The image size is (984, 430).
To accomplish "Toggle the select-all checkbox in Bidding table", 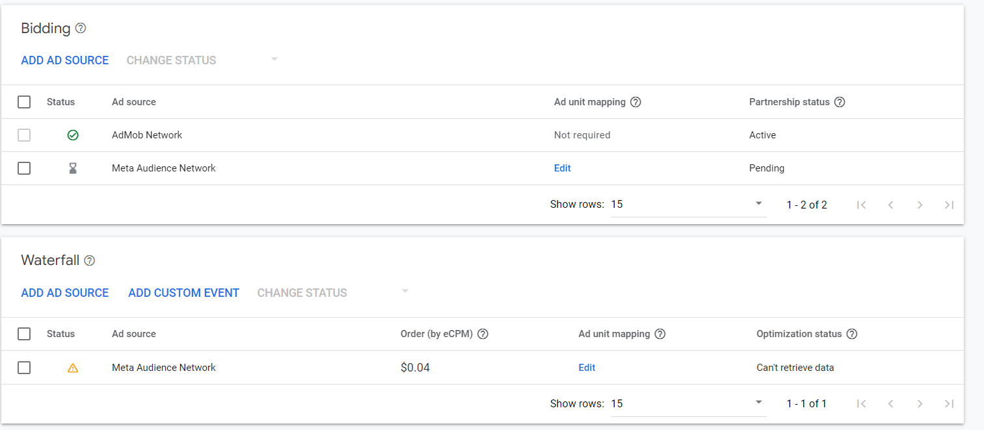I will 24,102.
